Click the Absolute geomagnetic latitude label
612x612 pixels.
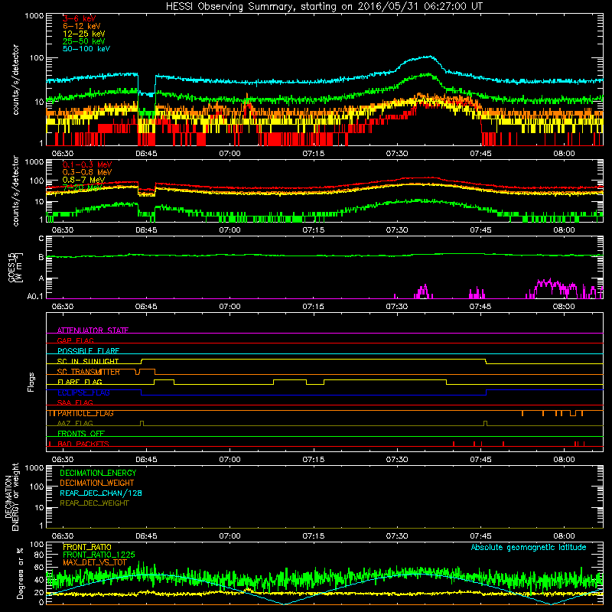(529, 547)
